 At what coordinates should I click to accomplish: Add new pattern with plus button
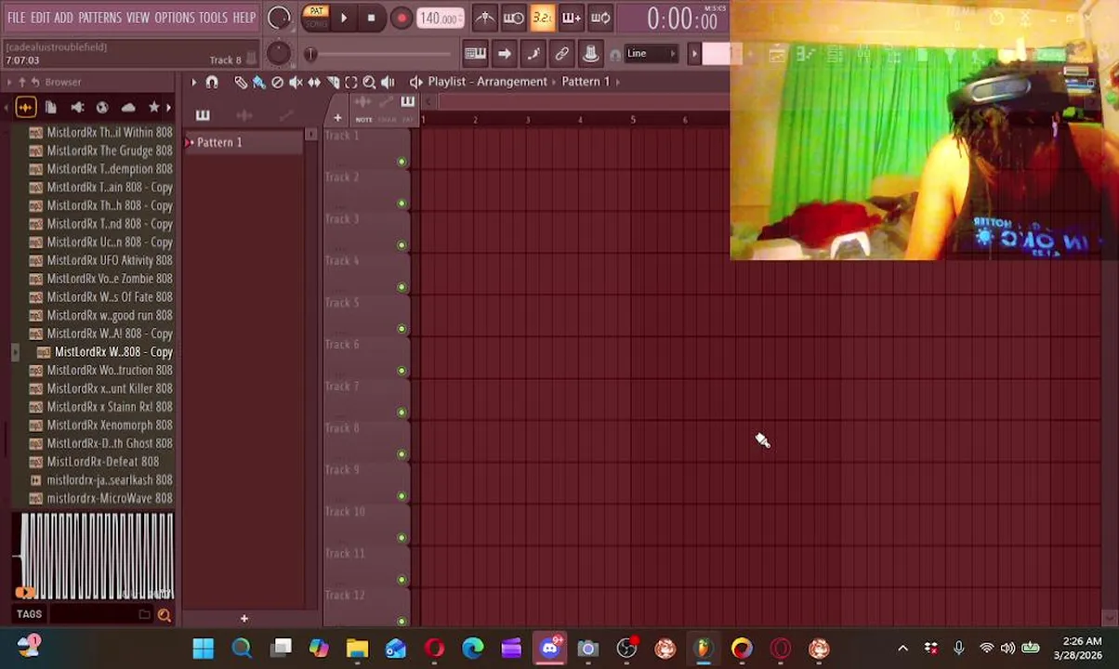pyautogui.click(x=244, y=619)
